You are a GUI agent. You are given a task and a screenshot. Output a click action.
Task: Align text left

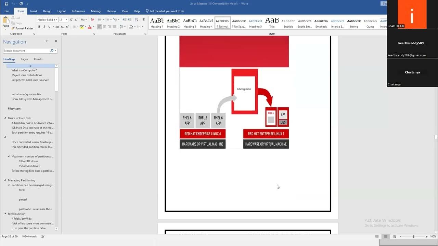point(99,27)
